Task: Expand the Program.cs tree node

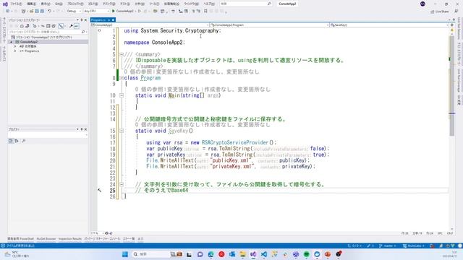Action: point(15,51)
